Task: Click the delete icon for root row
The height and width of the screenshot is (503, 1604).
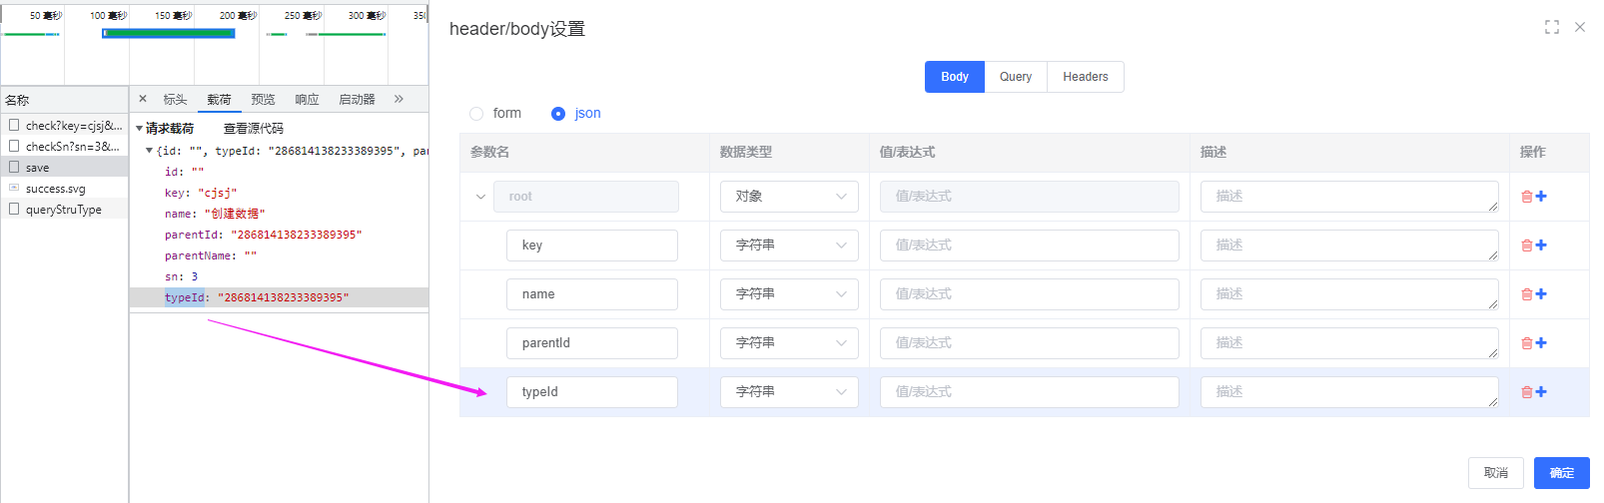Action: pyautogui.click(x=1526, y=197)
